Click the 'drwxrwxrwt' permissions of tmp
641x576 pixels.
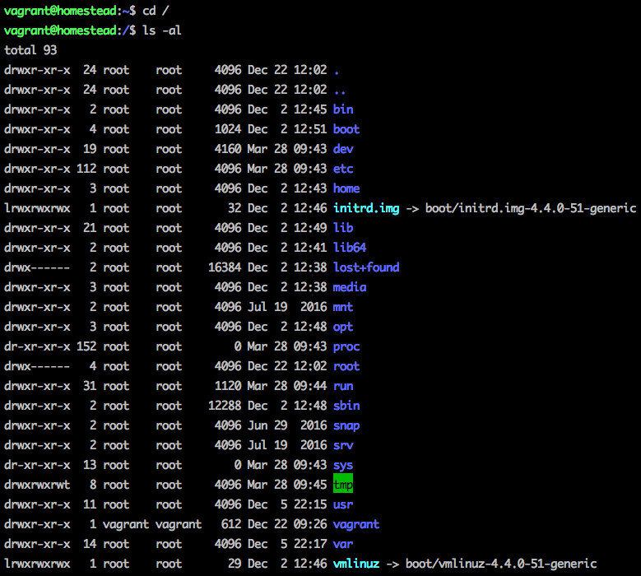pyautogui.click(x=37, y=485)
